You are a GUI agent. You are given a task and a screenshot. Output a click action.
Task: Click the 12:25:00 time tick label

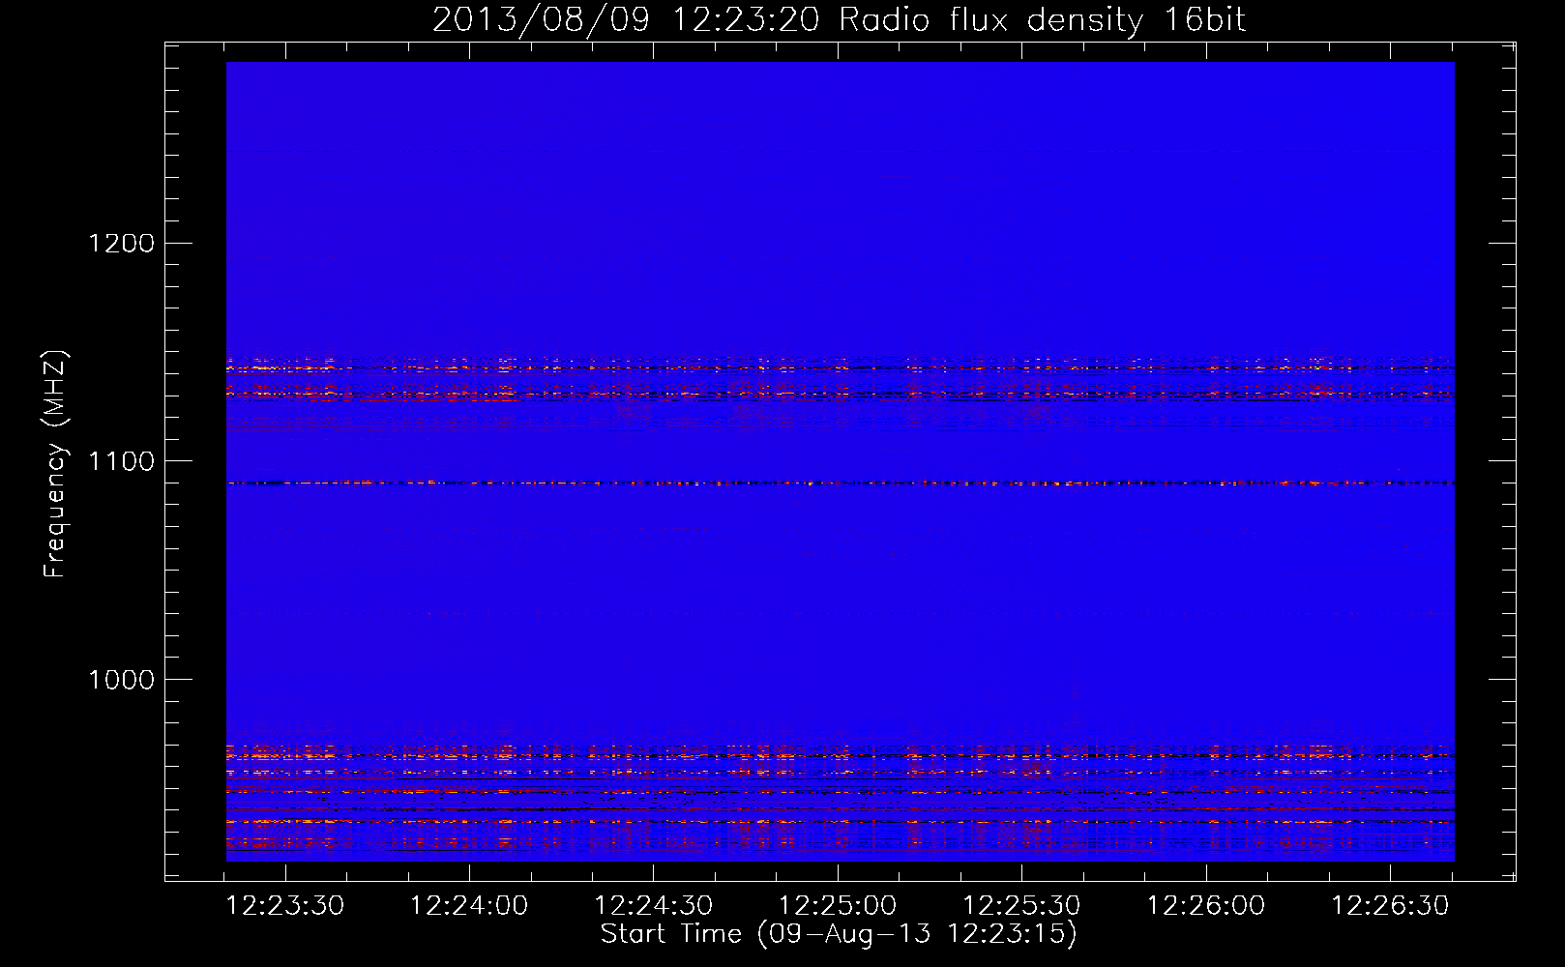pos(838,906)
